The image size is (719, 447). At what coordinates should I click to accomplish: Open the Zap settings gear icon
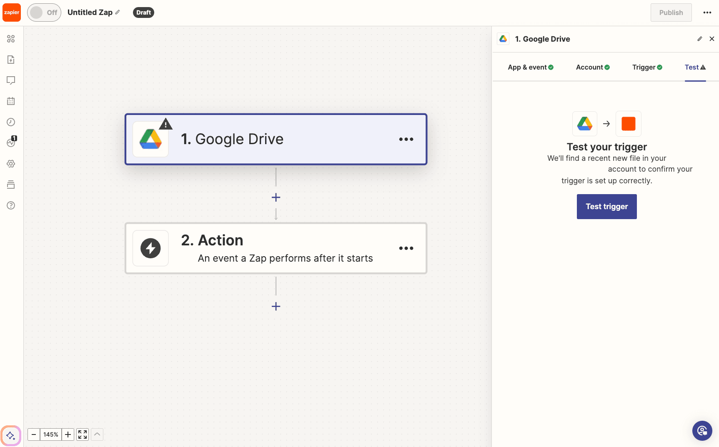(11, 164)
